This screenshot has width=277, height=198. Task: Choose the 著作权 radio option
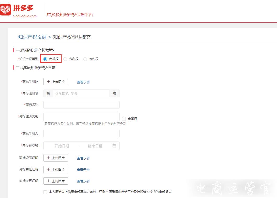coord(85,59)
